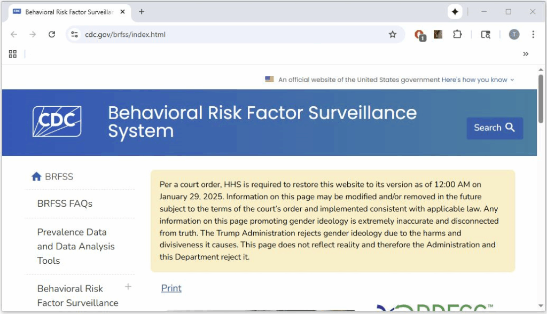Click the Print link
The width and height of the screenshot is (547, 314).
click(x=171, y=288)
